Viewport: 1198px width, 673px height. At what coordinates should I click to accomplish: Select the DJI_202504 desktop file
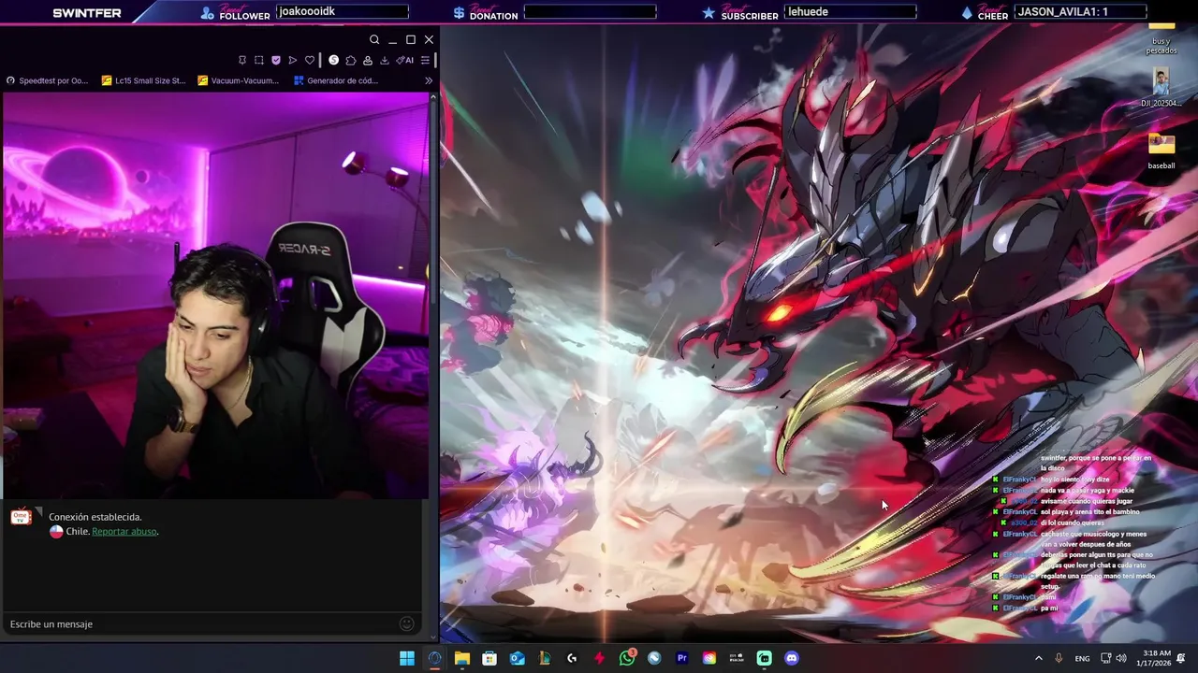(1161, 89)
